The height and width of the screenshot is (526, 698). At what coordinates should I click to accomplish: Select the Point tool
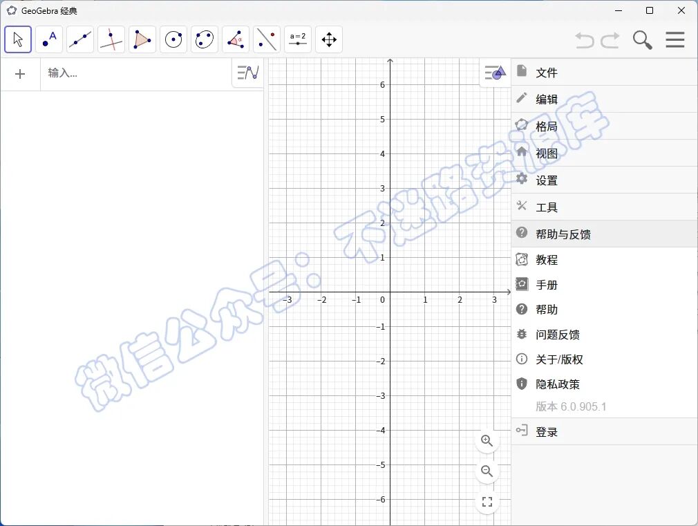(x=49, y=39)
